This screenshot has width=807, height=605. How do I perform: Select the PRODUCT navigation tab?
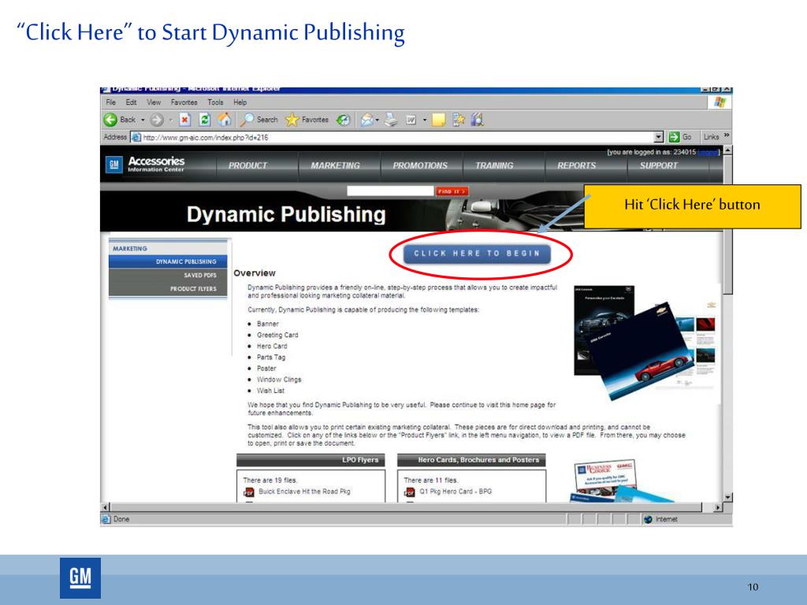(x=248, y=165)
